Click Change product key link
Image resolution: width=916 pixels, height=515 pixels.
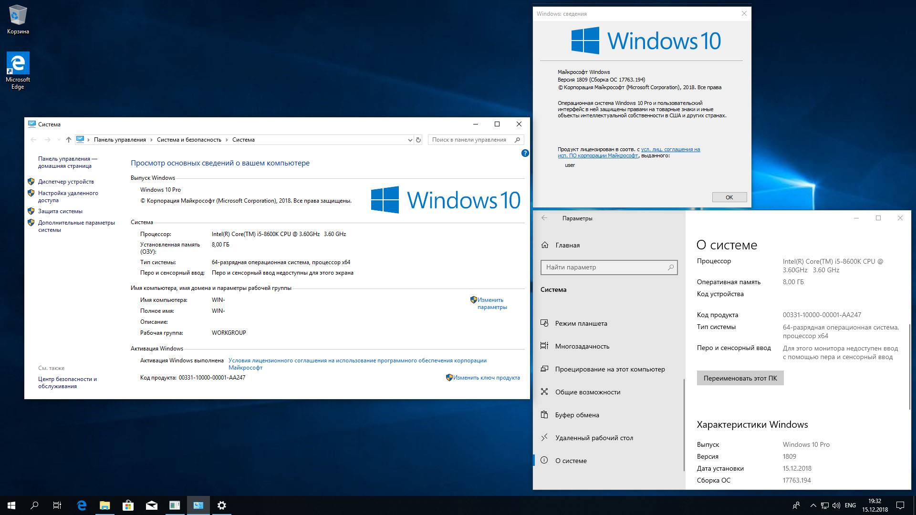[486, 378]
